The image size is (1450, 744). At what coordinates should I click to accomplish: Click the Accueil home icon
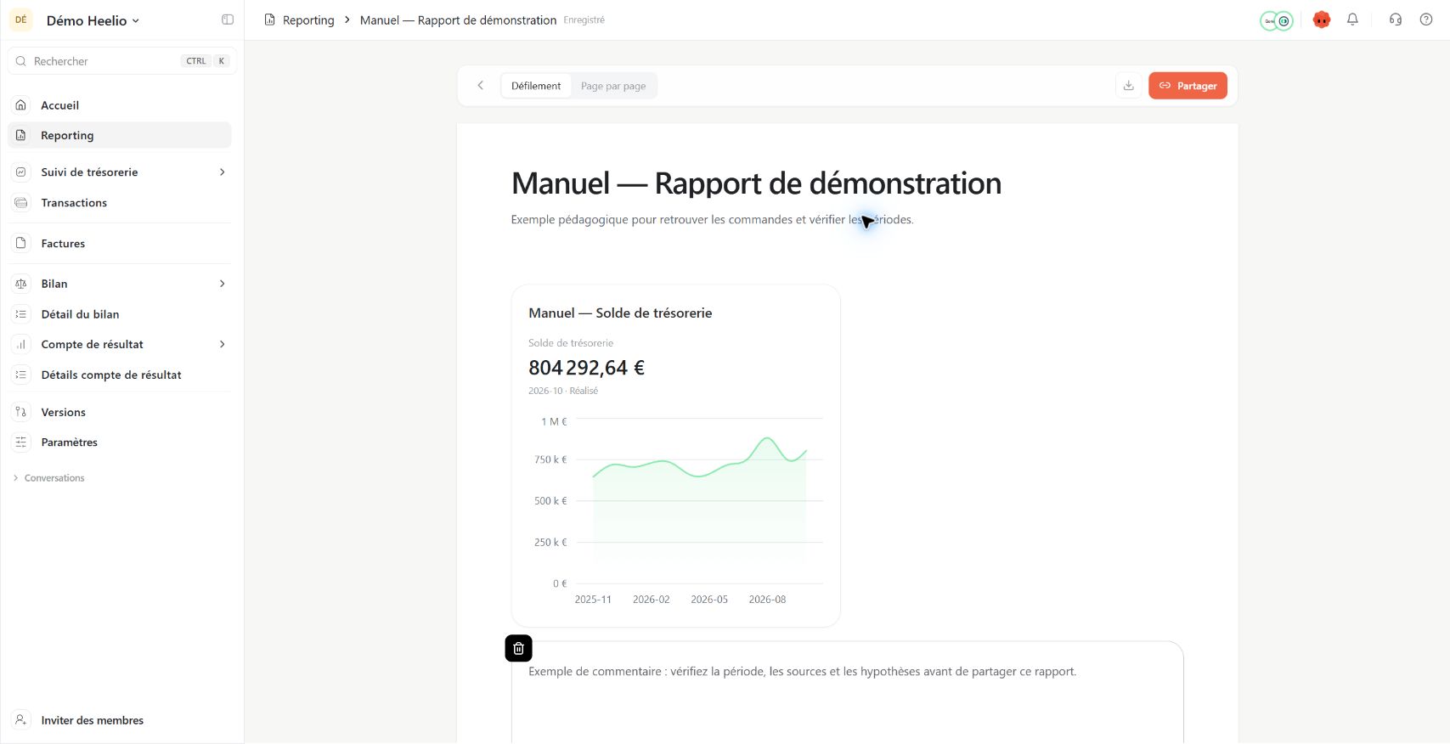[x=21, y=105]
